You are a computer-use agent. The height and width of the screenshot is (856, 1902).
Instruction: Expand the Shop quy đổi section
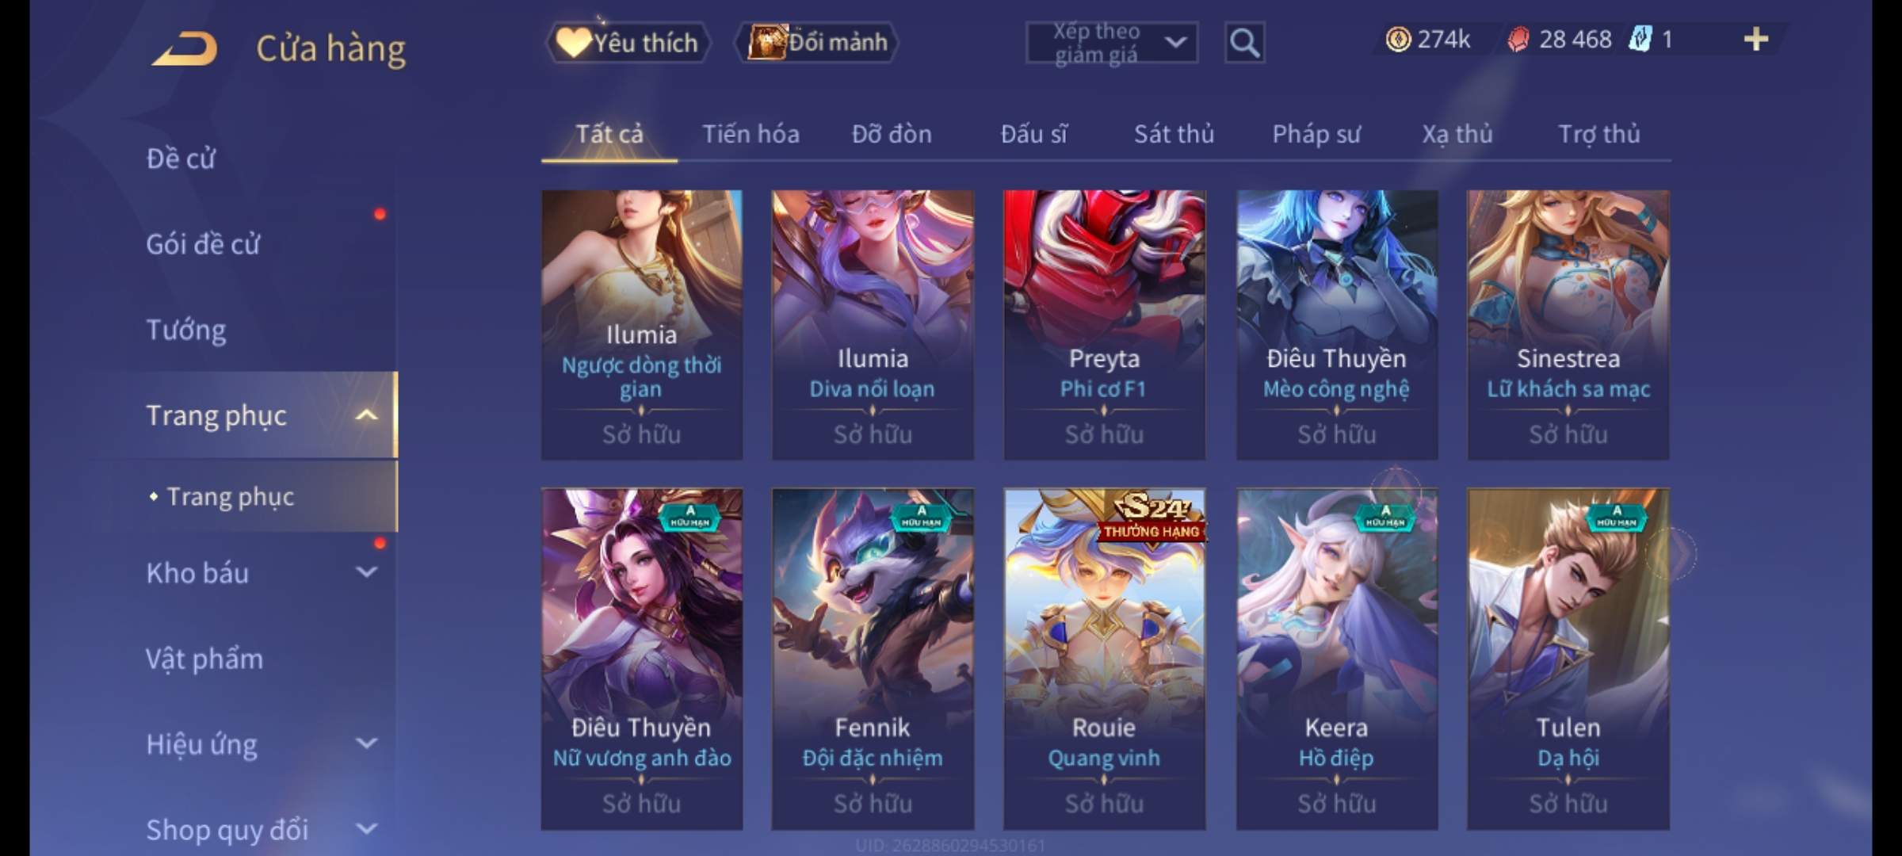pyautogui.click(x=365, y=829)
